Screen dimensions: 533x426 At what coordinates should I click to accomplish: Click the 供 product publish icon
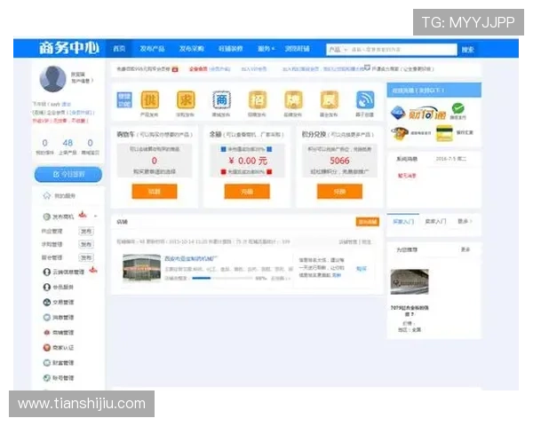point(150,100)
